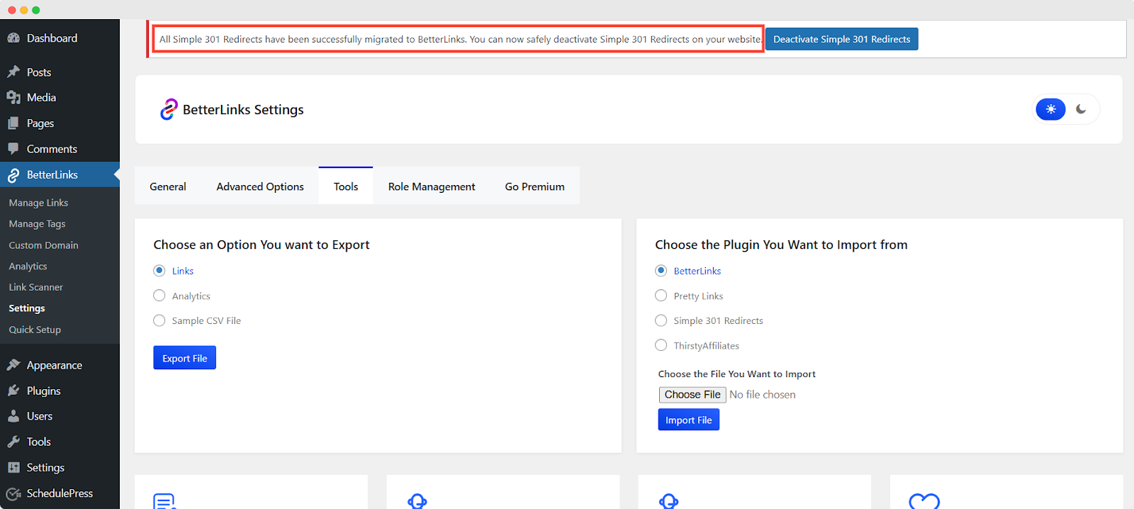This screenshot has height=509, width=1134.
Task: Open the Role Management tab
Action: click(x=432, y=186)
